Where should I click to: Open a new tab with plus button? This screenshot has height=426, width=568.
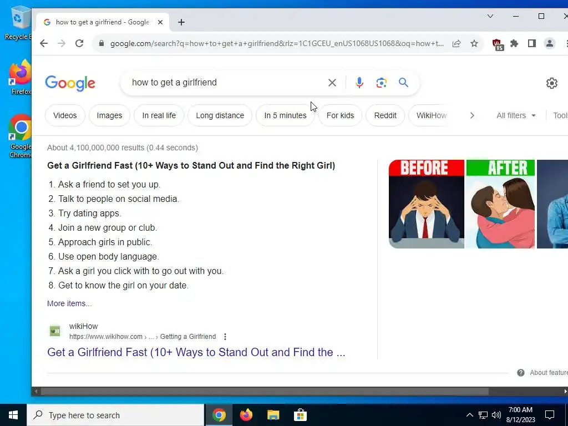(181, 22)
